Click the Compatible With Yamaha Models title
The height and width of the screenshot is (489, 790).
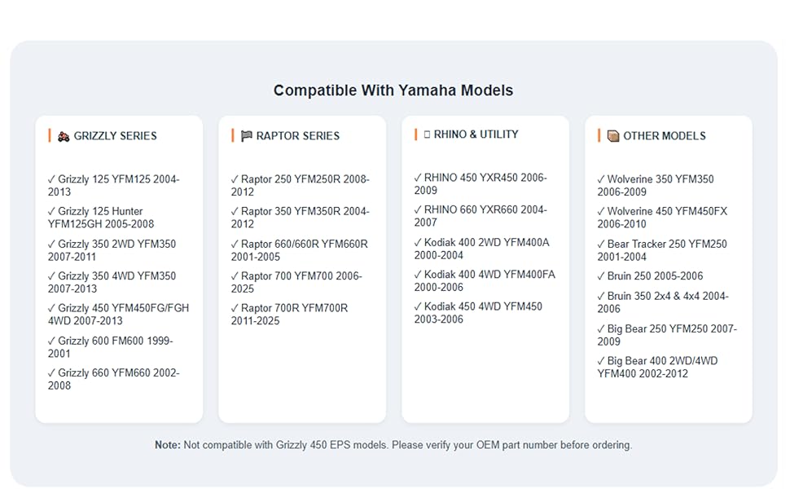point(393,90)
